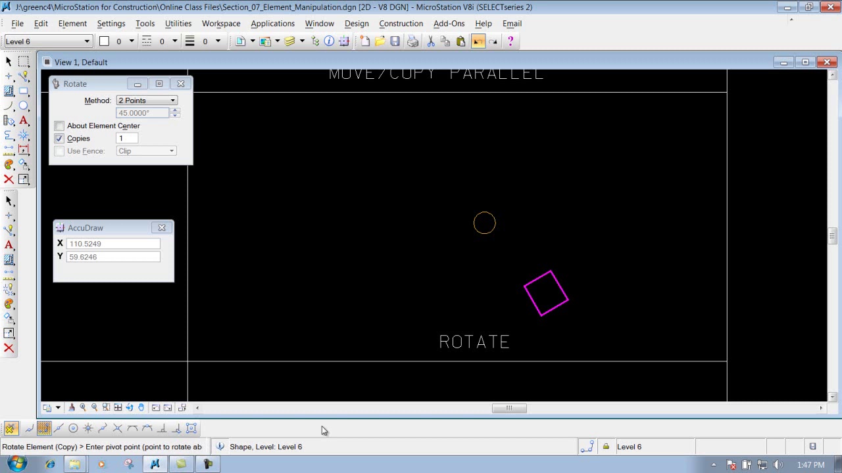Viewport: 842px width, 473px height.
Task: Click the 1:47 PM system clock
Action: coord(810,465)
